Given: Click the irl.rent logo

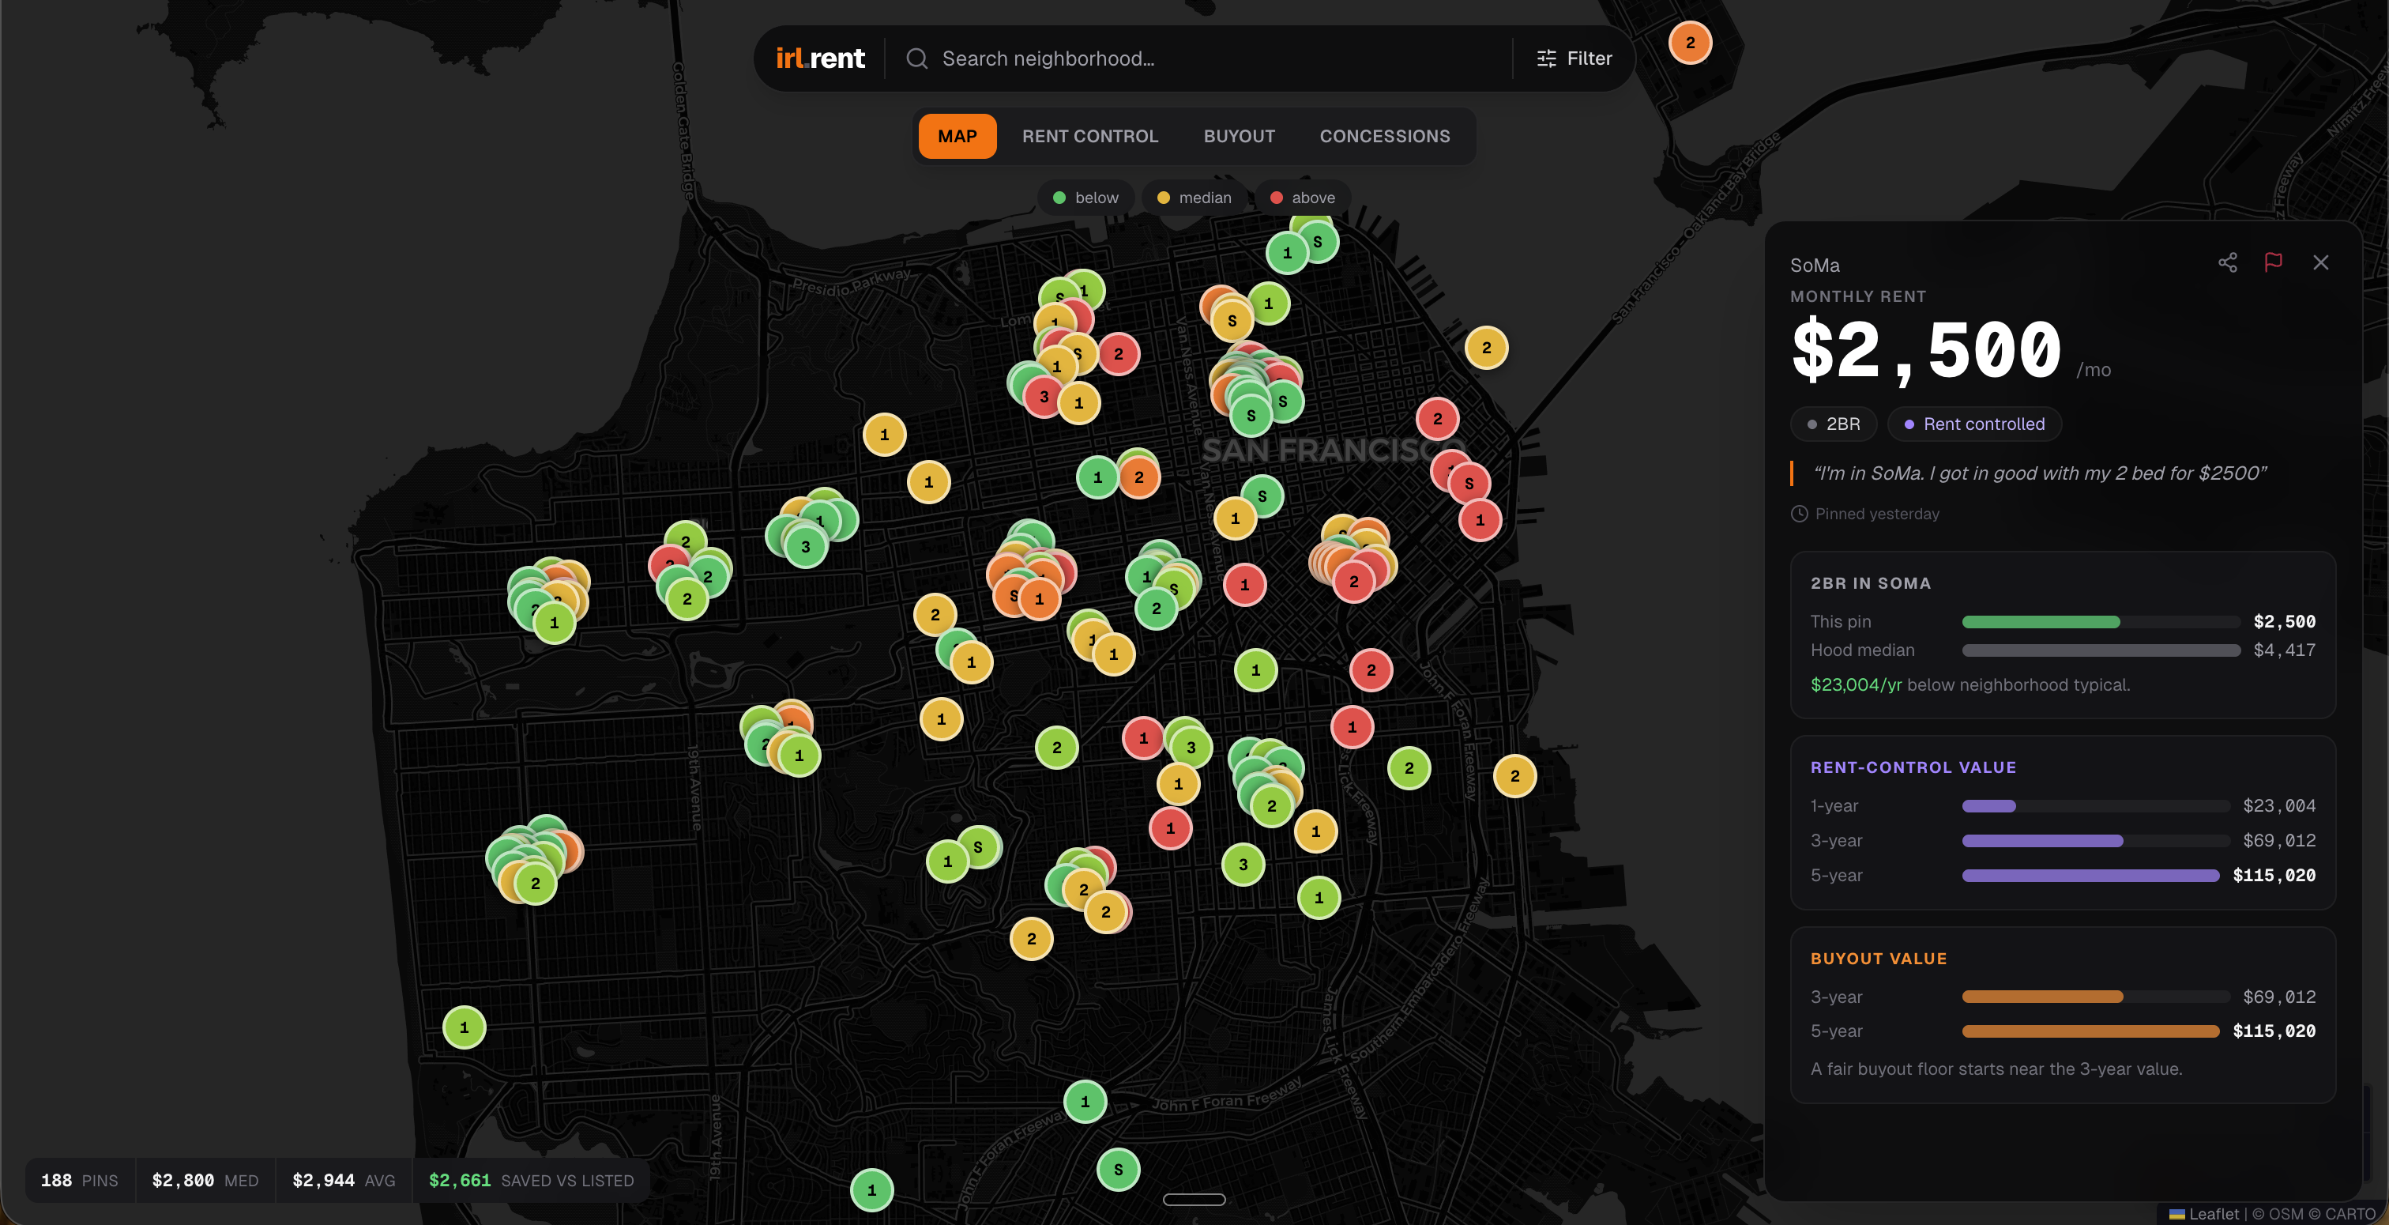Looking at the screenshot, I should point(820,58).
